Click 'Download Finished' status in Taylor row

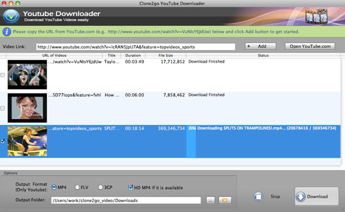(x=206, y=61)
